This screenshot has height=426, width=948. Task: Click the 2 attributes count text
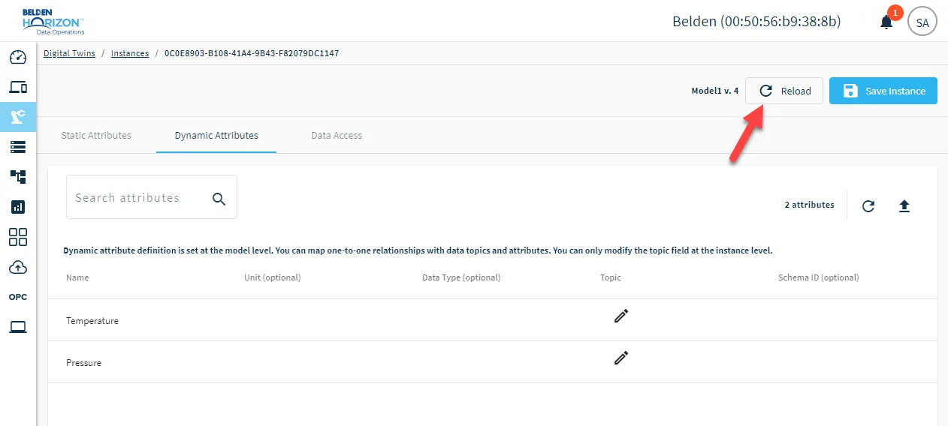[810, 205]
